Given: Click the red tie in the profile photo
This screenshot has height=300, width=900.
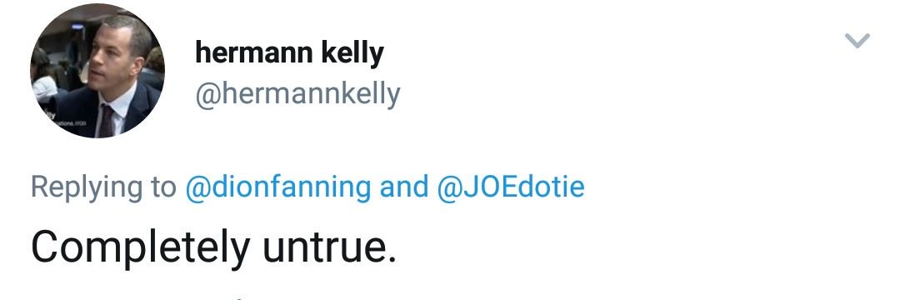Looking at the screenshot, I should (107, 122).
